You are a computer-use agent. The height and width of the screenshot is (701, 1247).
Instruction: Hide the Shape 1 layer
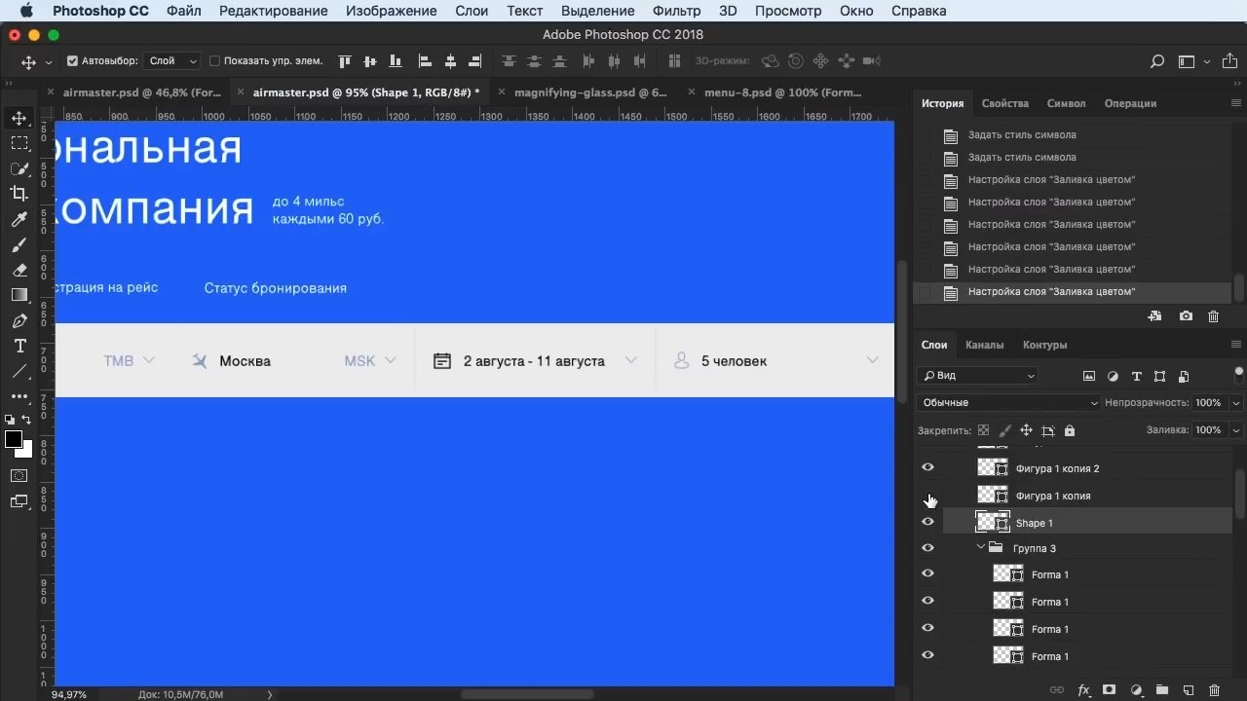coord(927,523)
